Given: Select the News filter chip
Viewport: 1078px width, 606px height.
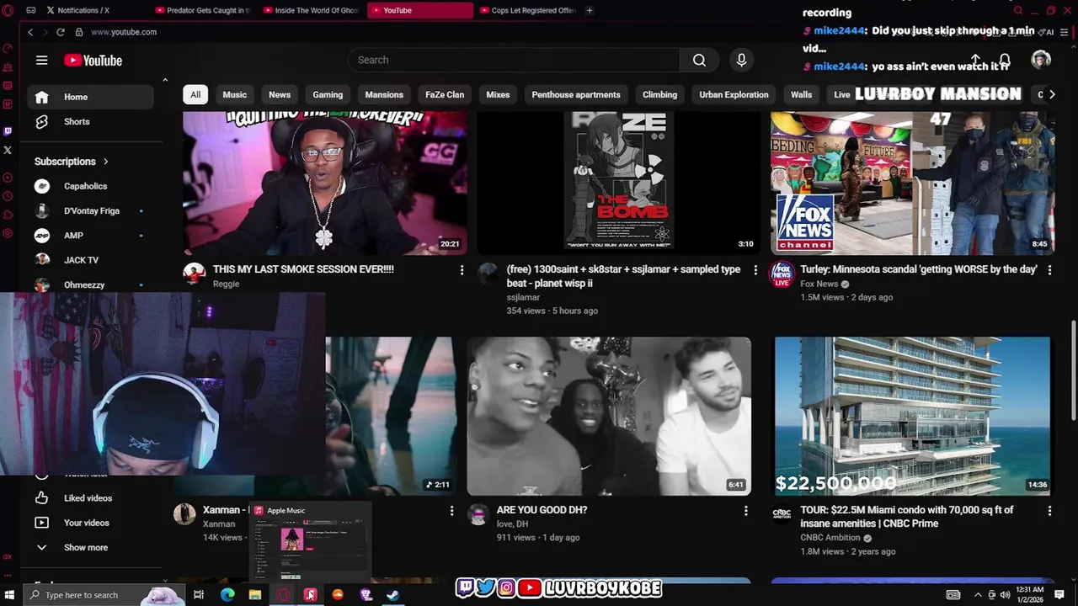Looking at the screenshot, I should (280, 94).
